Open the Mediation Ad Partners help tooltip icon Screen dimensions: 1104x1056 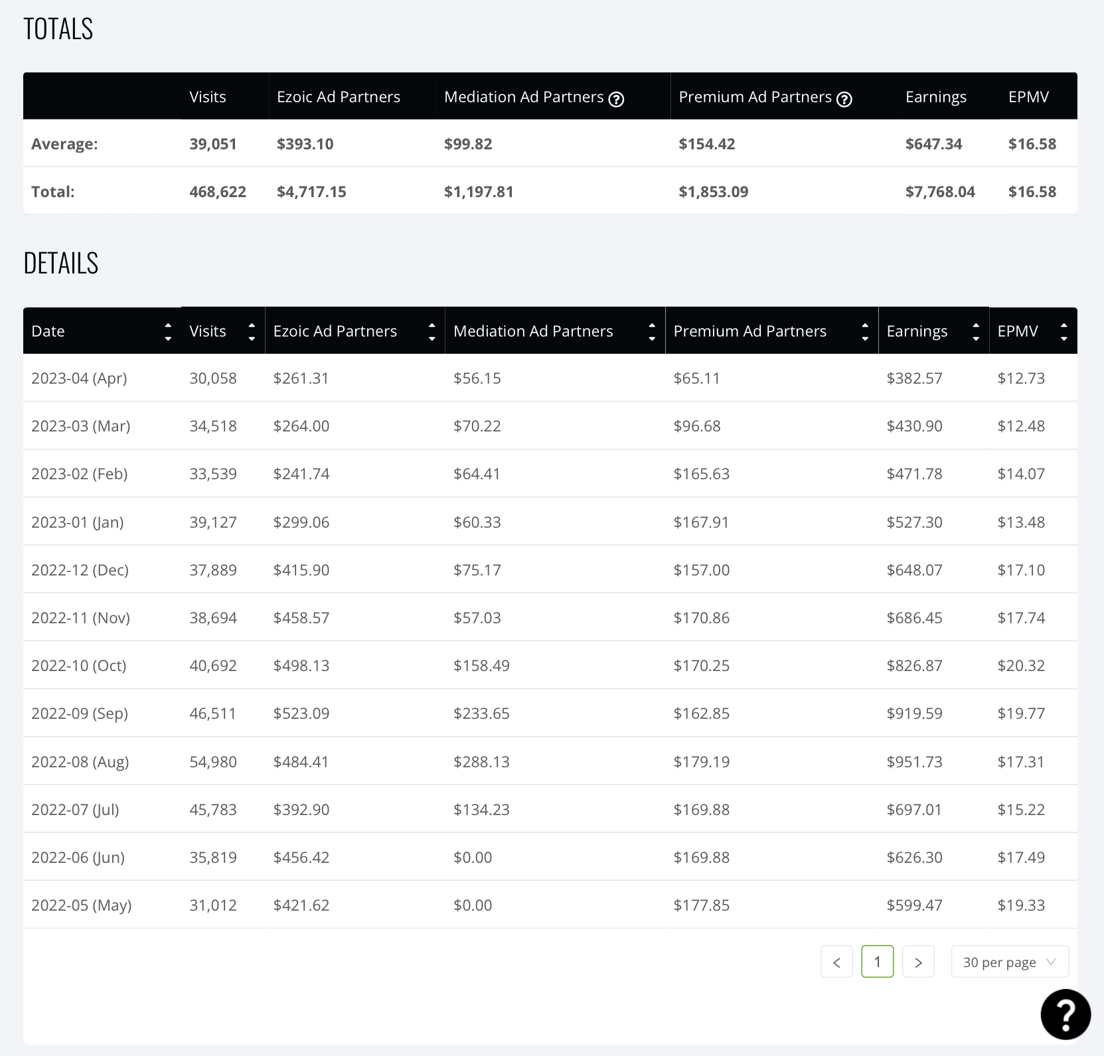tap(616, 99)
